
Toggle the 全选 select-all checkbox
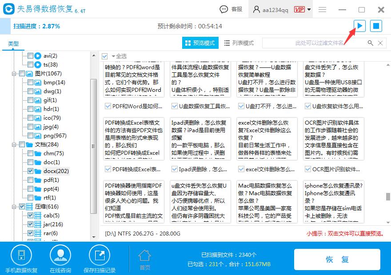pos(105,57)
